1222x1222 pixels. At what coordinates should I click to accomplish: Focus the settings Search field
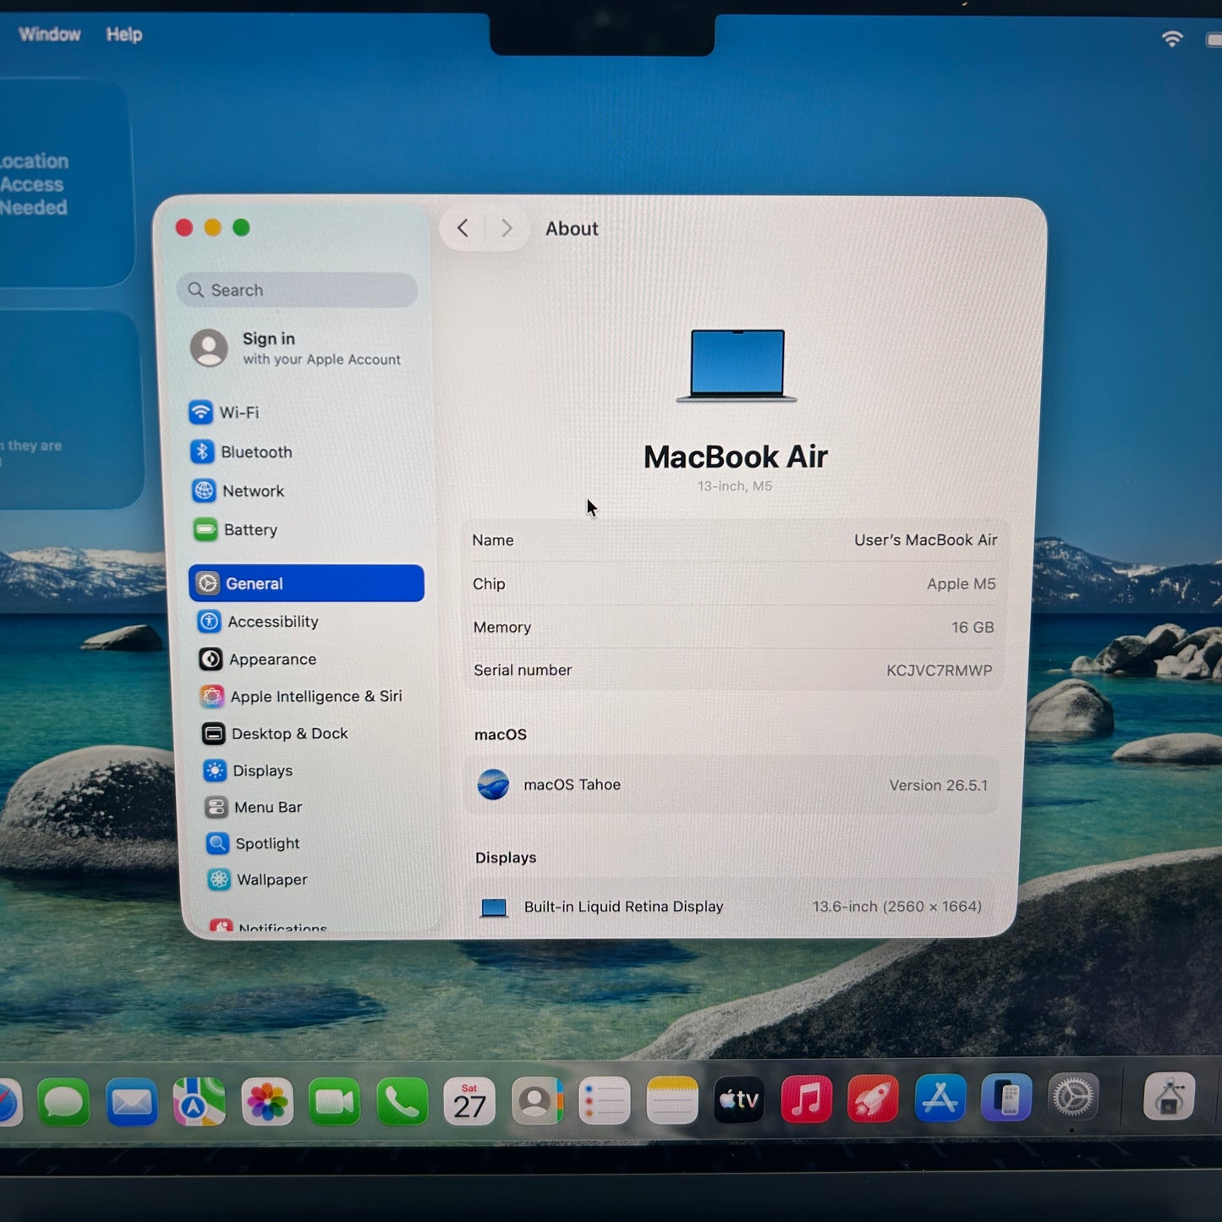(297, 290)
